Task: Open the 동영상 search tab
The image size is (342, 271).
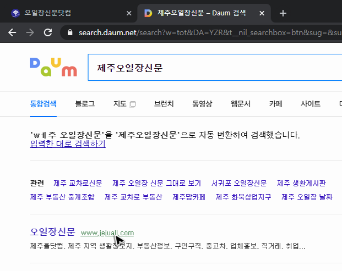Action: click(x=202, y=104)
